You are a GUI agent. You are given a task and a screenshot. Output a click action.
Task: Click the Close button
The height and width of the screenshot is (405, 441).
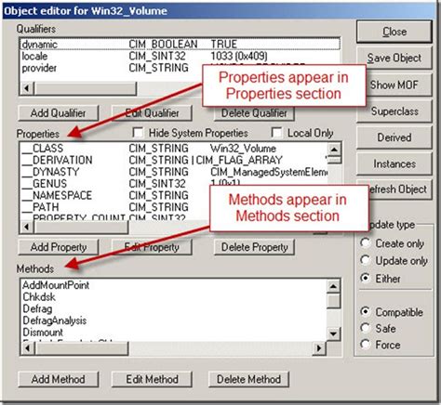[394, 32]
